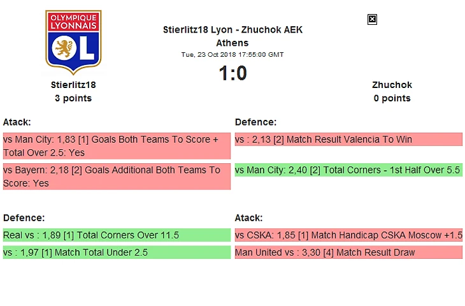The width and height of the screenshot is (465, 306).
Task: Click the 1:0 match score
Action: [x=232, y=73]
